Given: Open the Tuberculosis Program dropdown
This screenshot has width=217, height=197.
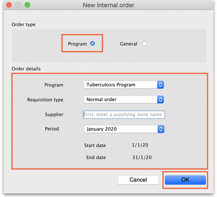Looking at the screenshot, I should pos(123,85).
